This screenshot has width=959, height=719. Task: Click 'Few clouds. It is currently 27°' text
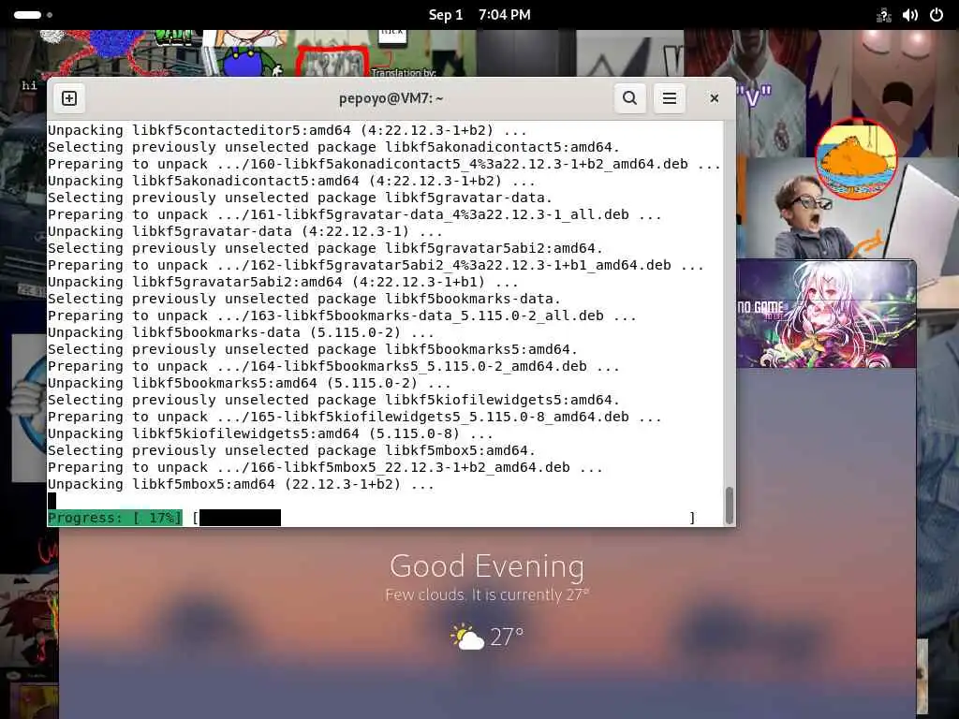pos(487,594)
